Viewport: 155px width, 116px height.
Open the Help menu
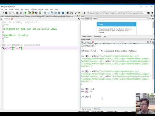tap(56, 10)
